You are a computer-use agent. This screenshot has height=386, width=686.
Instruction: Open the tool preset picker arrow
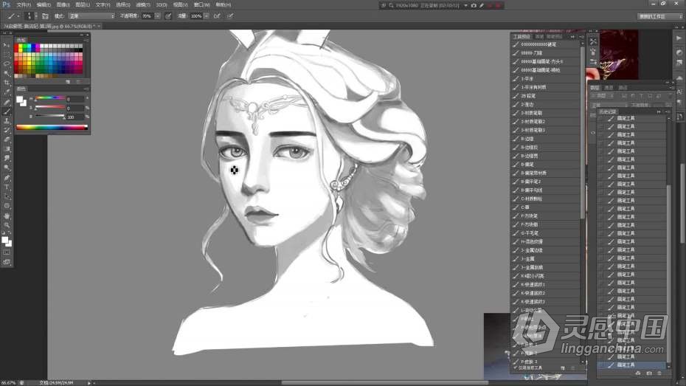(18, 15)
